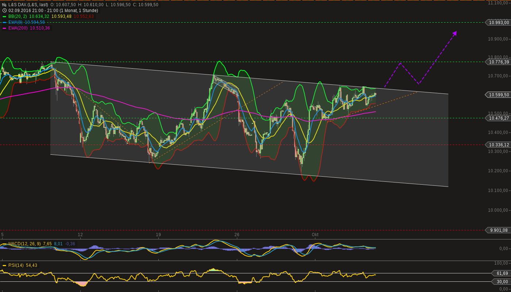The height and width of the screenshot is (292, 511).
Task: Click the EMA(9) value 10.594,58
Action: [x=35, y=22]
